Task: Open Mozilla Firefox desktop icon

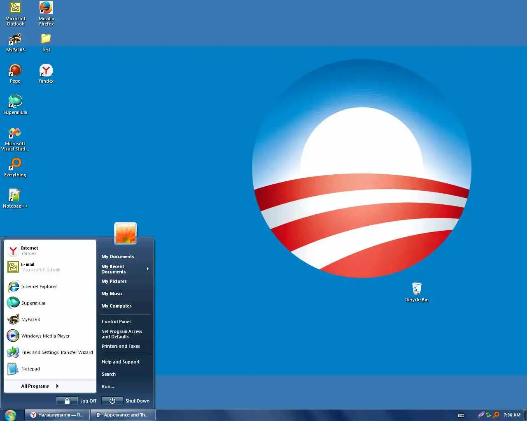Action: (46, 14)
